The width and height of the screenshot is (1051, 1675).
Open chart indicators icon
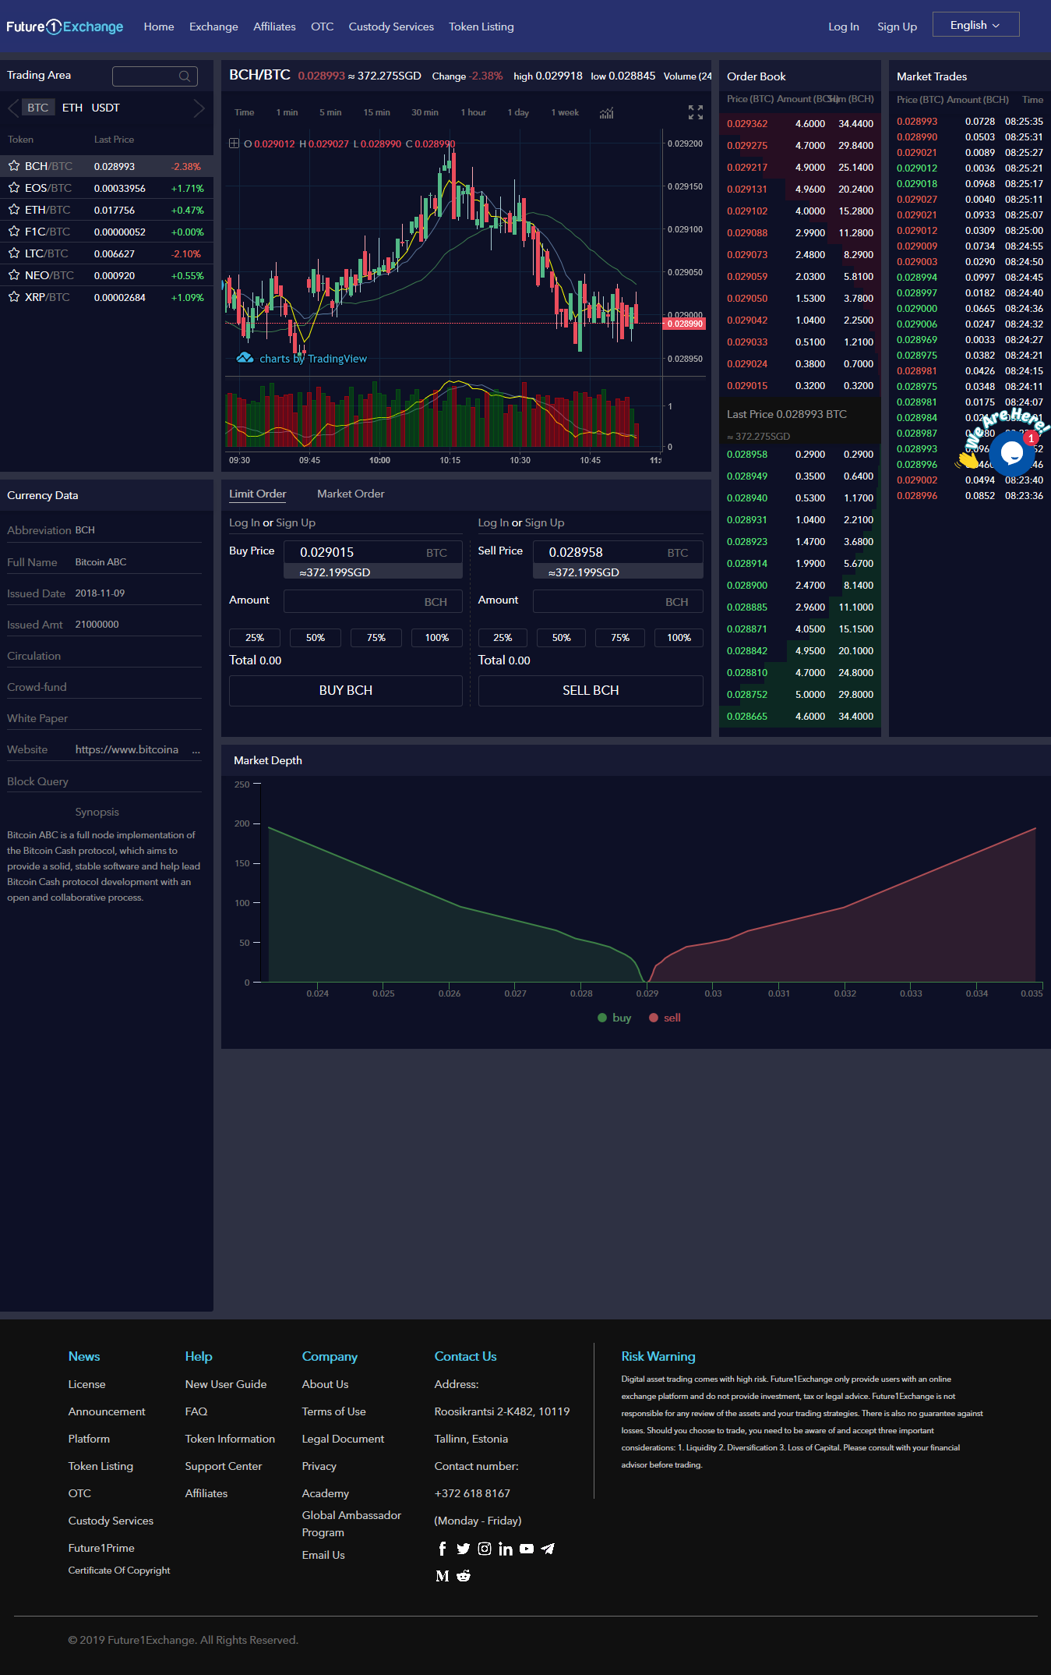606,112
